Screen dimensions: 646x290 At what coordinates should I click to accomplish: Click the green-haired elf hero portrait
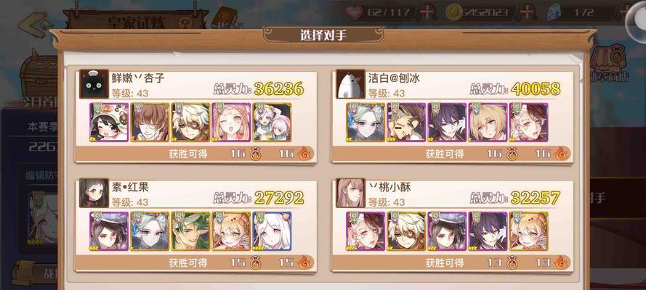pos(191,231)
